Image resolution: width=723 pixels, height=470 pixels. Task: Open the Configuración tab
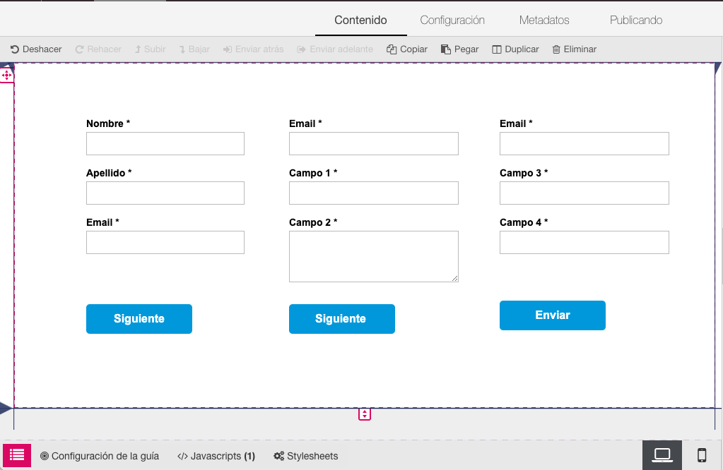[452, 20]
